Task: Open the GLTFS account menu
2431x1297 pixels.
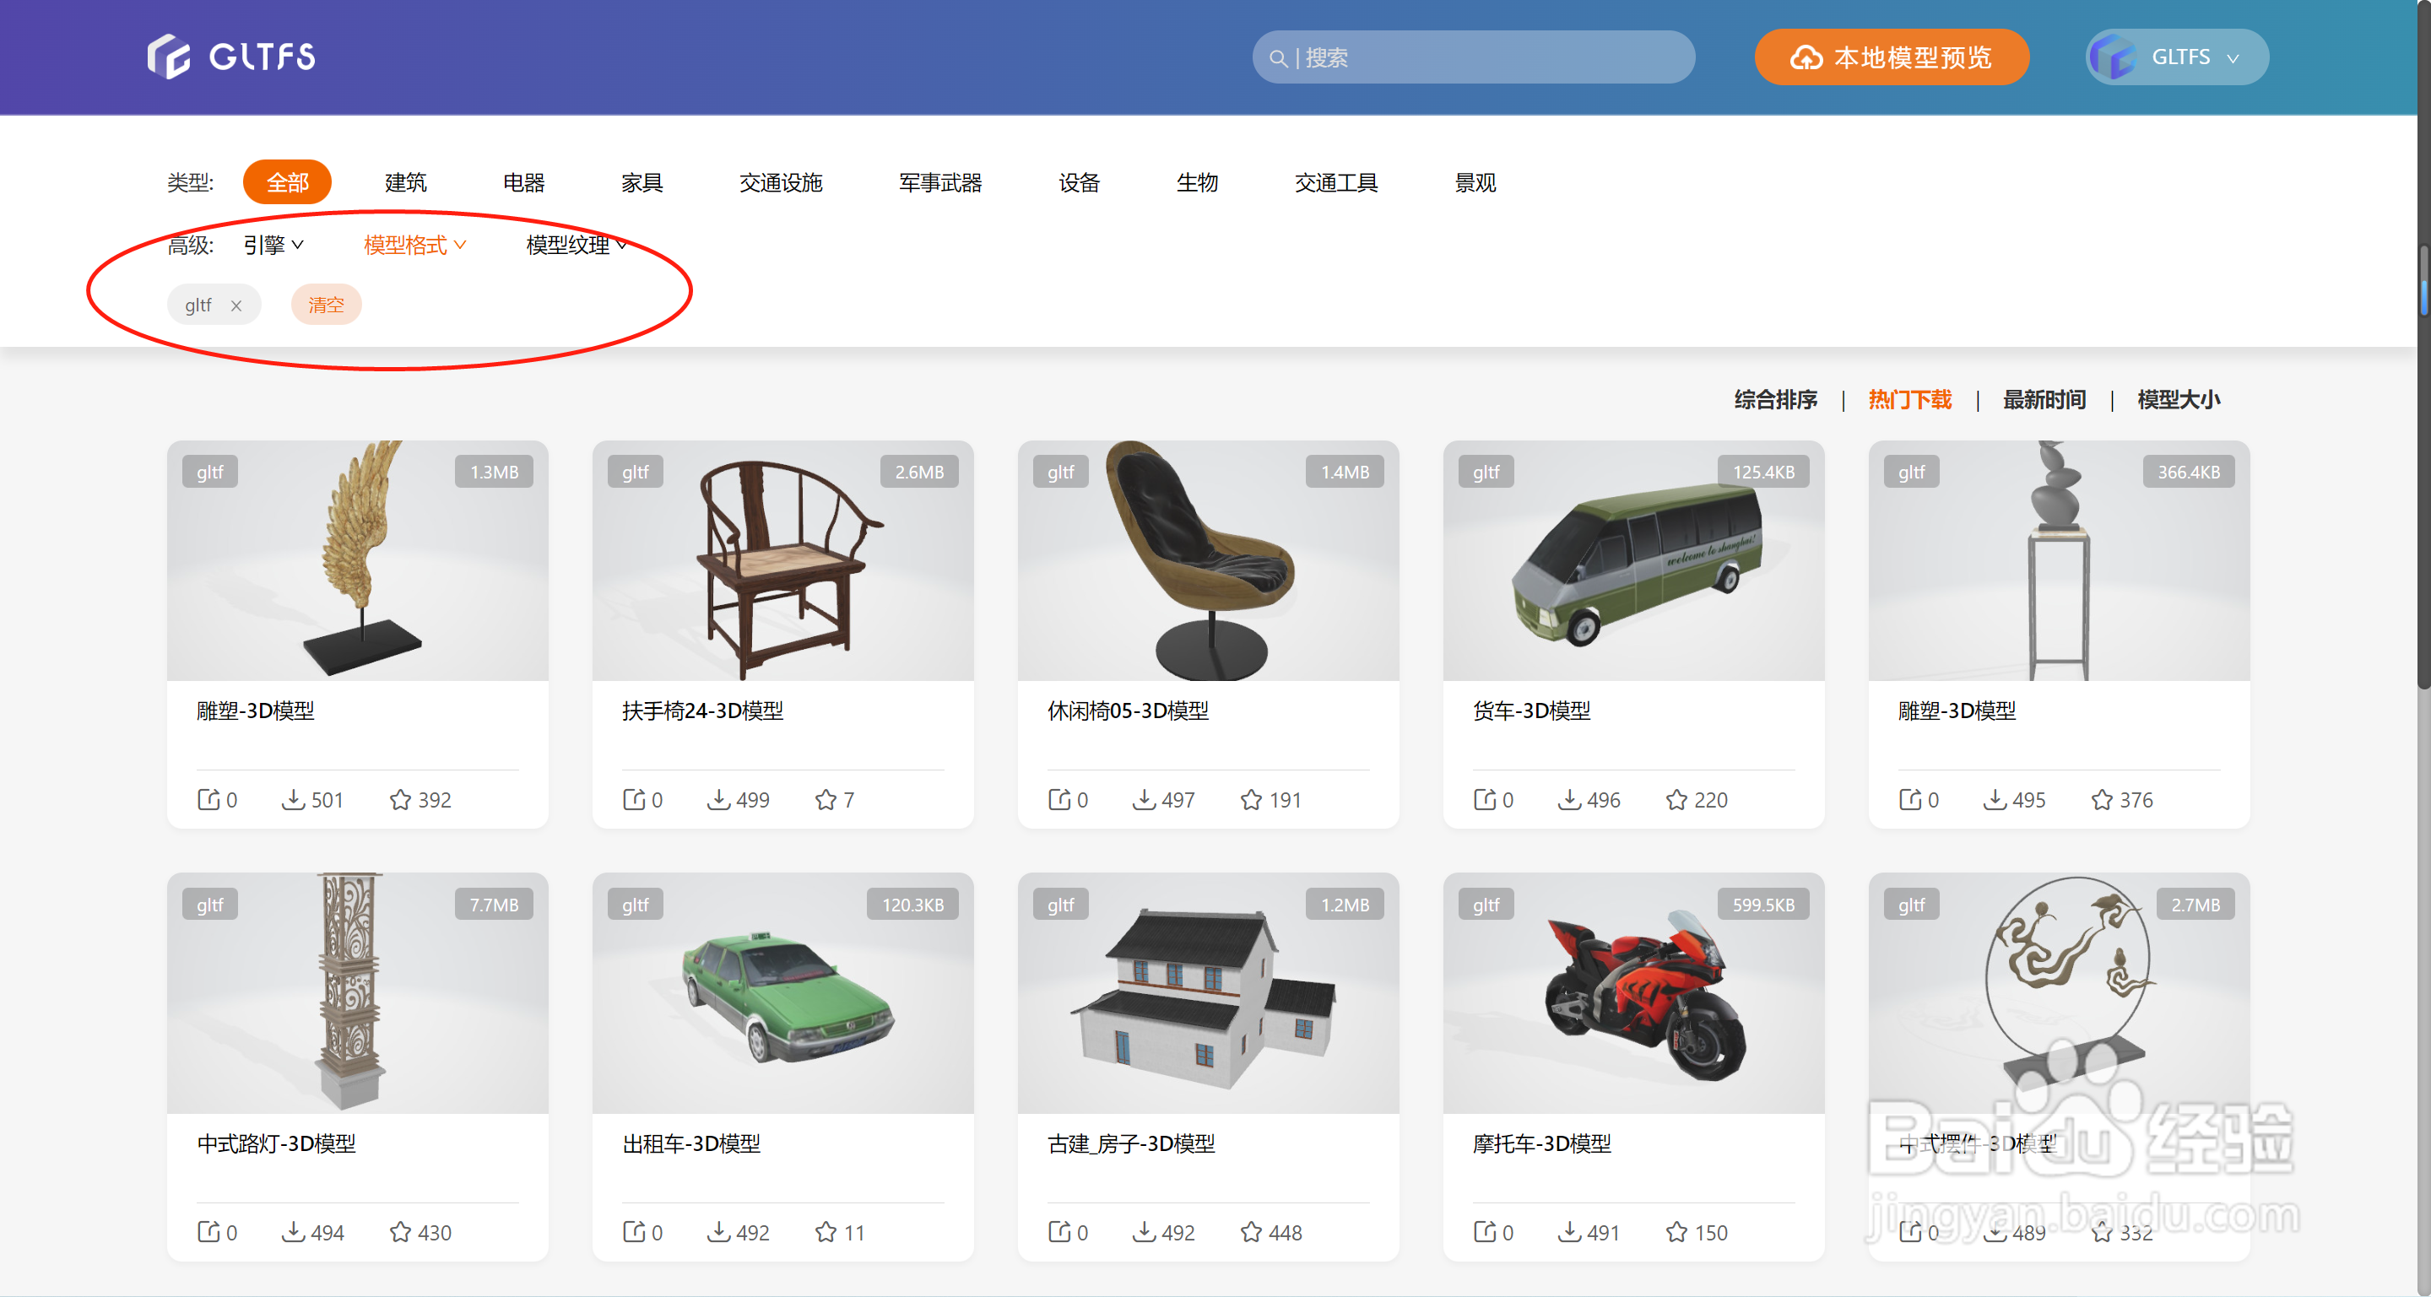Action: tap(2177, 57)
